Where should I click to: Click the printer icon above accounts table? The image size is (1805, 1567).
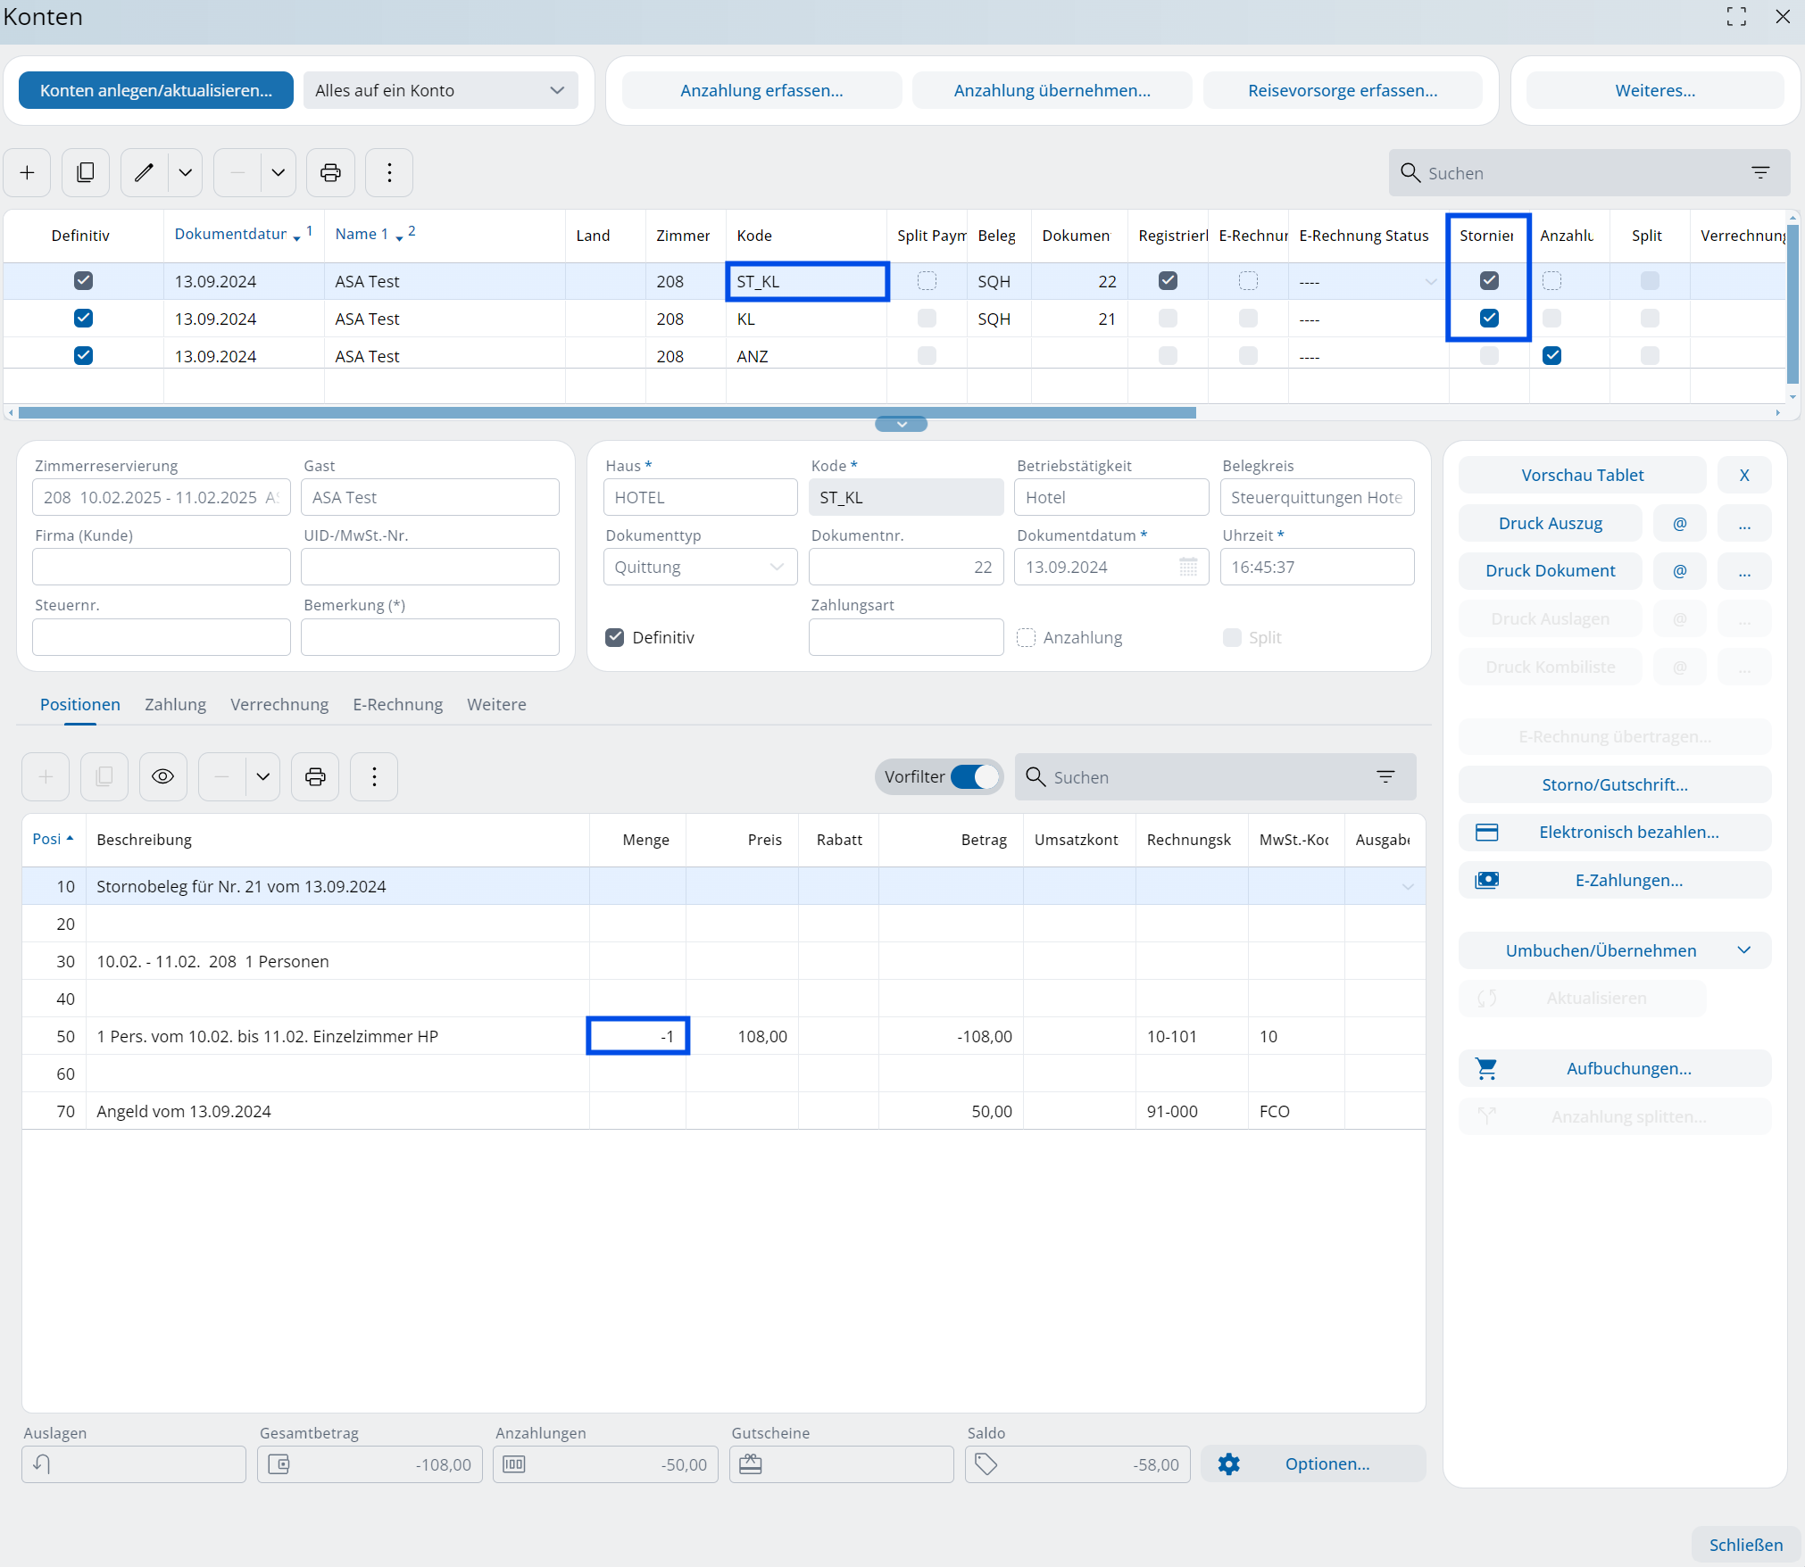point(330,172)
